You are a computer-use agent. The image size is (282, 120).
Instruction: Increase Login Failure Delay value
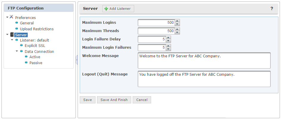tap(168, 37)
